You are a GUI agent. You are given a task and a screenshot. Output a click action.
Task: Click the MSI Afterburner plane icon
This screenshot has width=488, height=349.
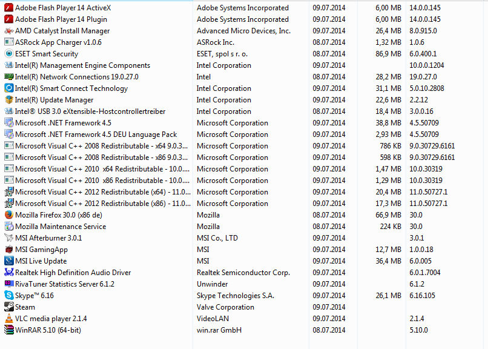coord(8,238)
